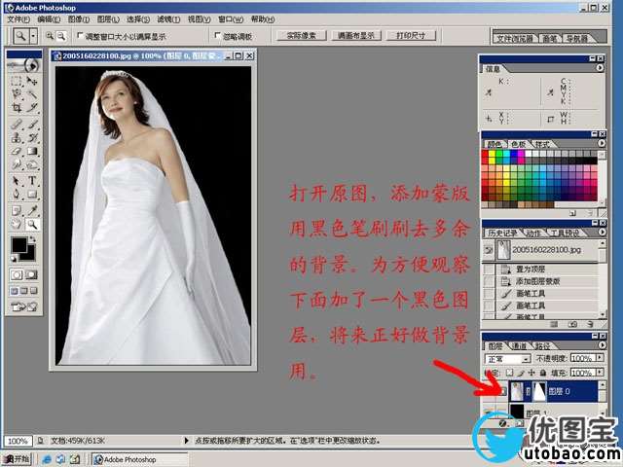Activate the Hand tool
The width and height of the screenshot is (623, 467).
pyautogui.click(x=17, y=225)
